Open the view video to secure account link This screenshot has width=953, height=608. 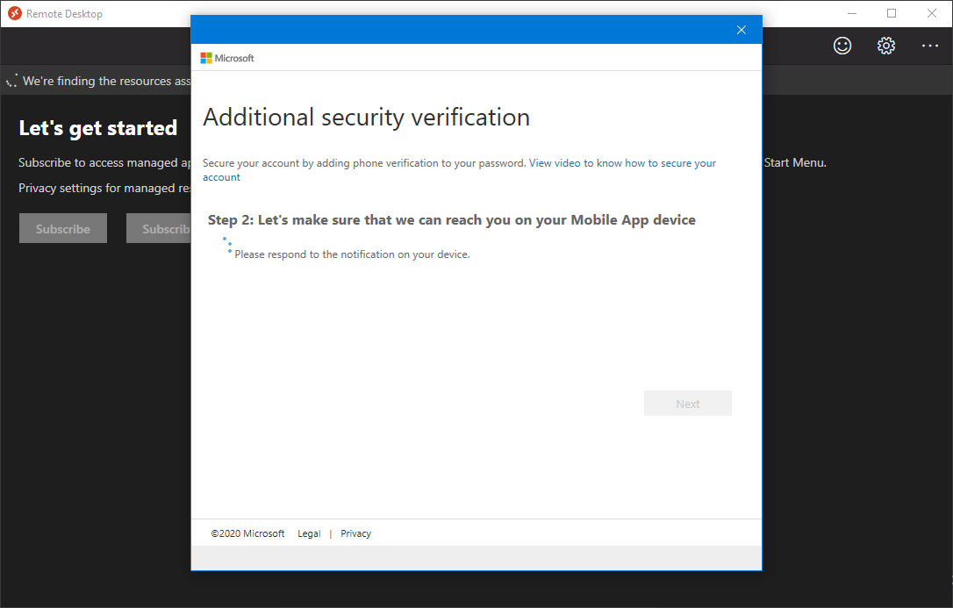click(459, 170)
